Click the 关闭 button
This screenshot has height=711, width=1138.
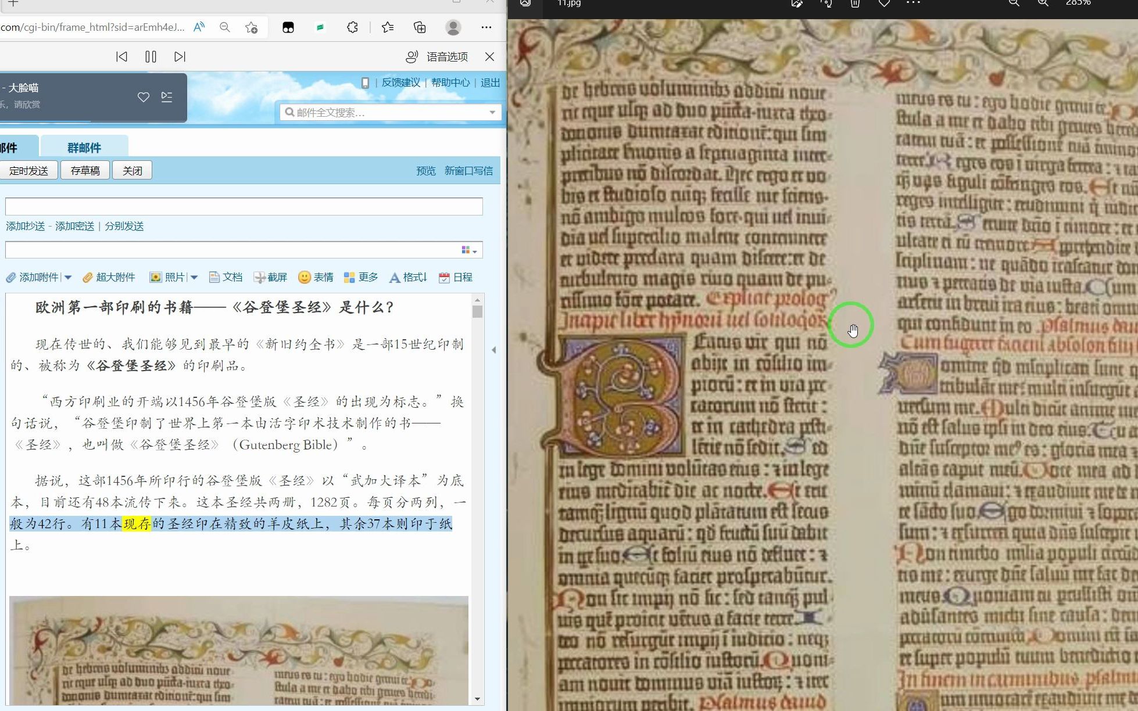click(132, 170)
